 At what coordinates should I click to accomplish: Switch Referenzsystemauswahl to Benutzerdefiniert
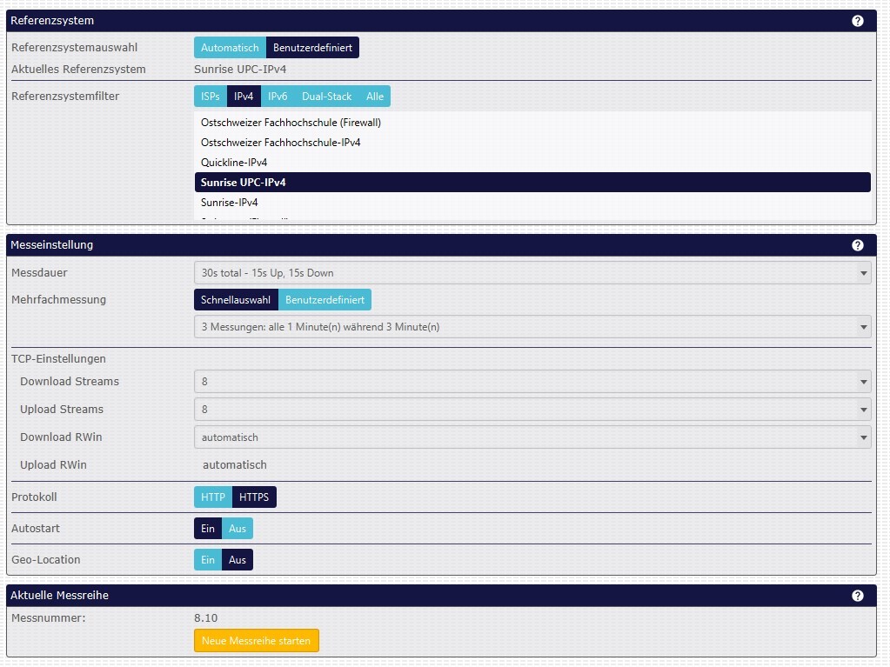[312, 48]
